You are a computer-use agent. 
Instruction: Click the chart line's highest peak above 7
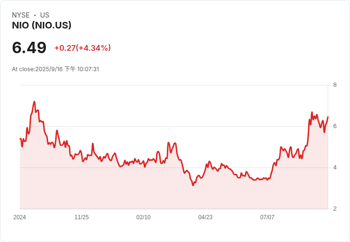pyautogui.click(x=34, y=102)
